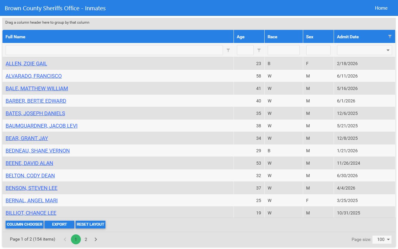Sort by the Age column header
The height and width of the screenshot is (249, 398).
click(249, 37)
